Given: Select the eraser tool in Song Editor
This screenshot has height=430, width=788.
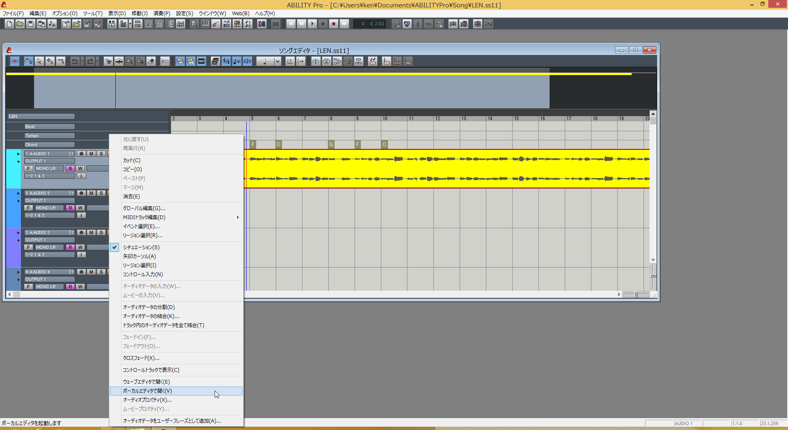Looking at the screenshot, I should click(151, 61).
